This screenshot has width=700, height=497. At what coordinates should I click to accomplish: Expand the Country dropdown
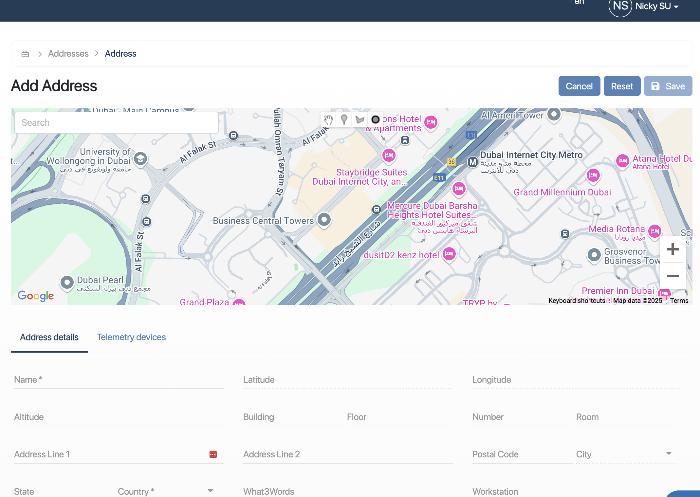tap(210, 491)
